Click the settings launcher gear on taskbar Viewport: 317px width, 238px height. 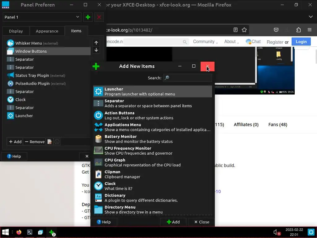[311, 232]
